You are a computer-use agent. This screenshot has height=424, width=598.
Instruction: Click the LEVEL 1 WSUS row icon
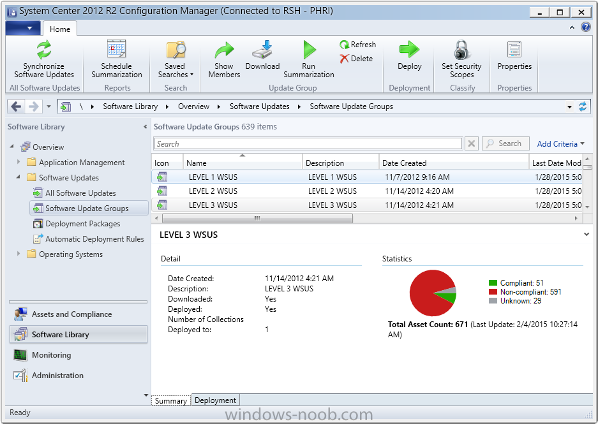[162, 177]
